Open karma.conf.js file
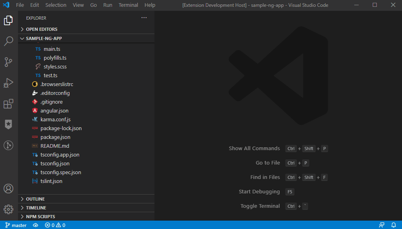 pos(86,119)
